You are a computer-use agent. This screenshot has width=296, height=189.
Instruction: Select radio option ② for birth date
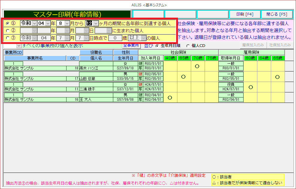tap(7, 31)
